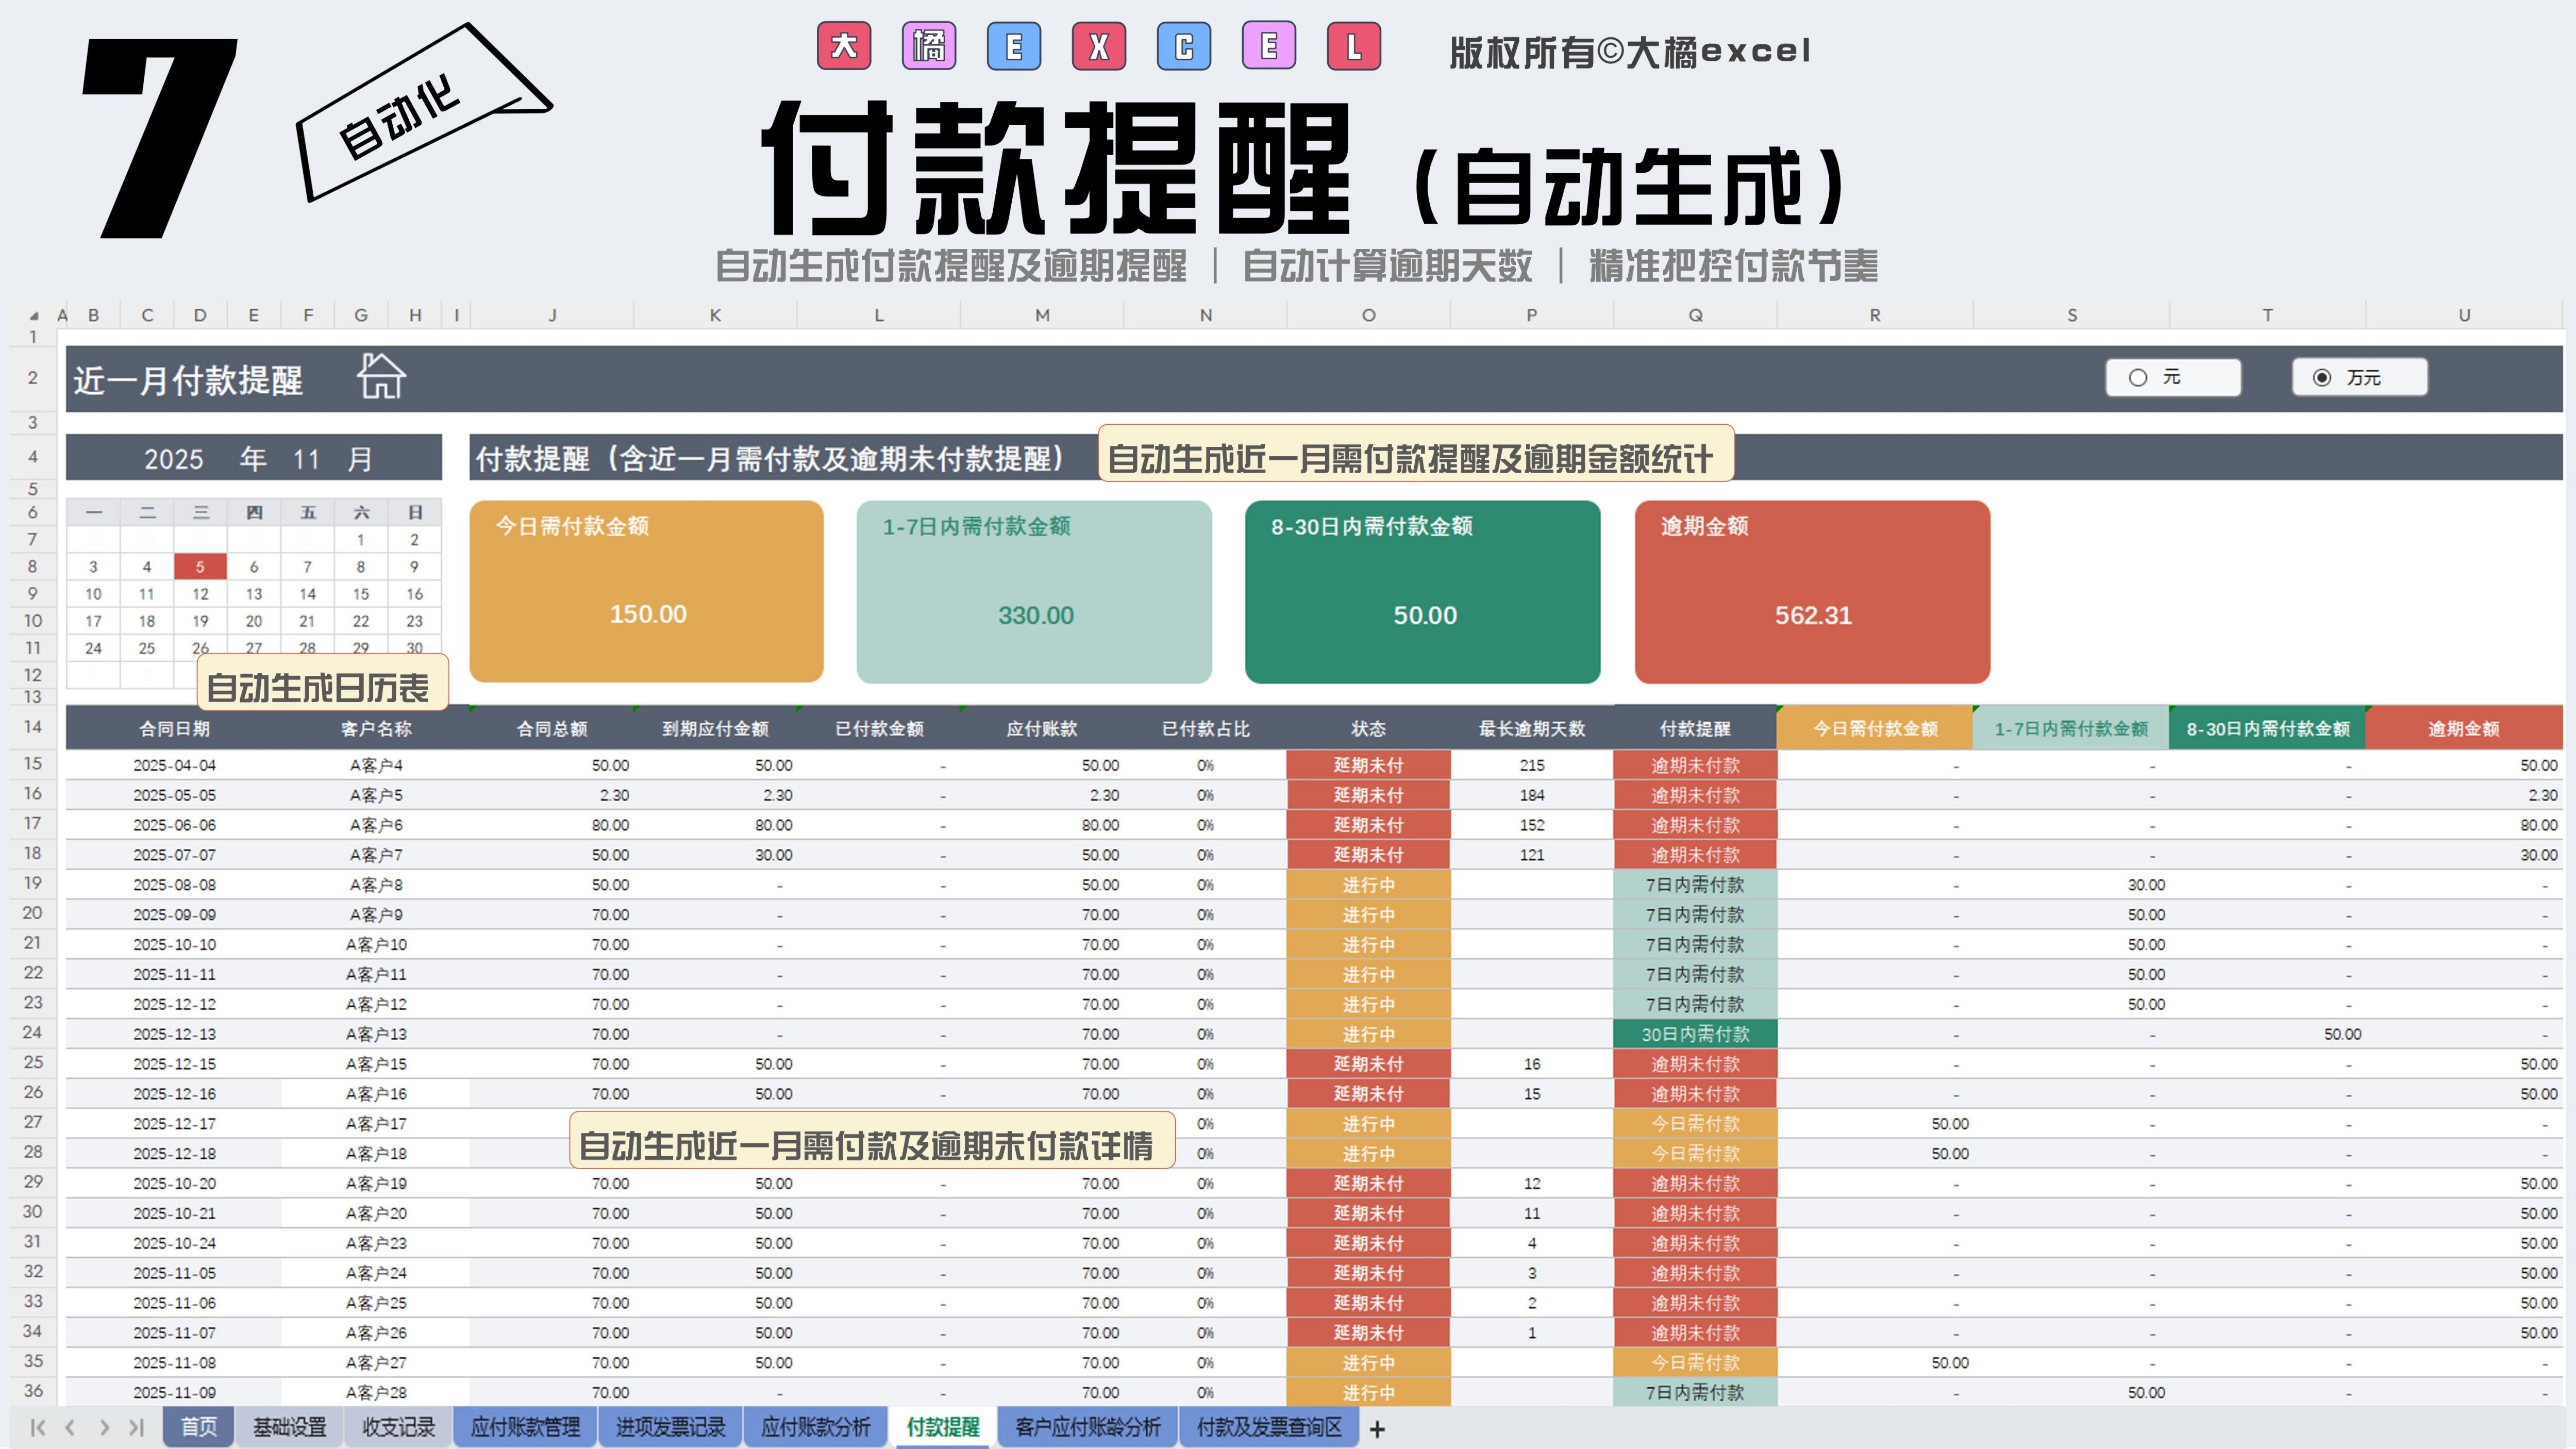Click the 8-30日内需付款金额 green card
The height and width of the screenshot is (1449, 2576).
pos(1422,591)
